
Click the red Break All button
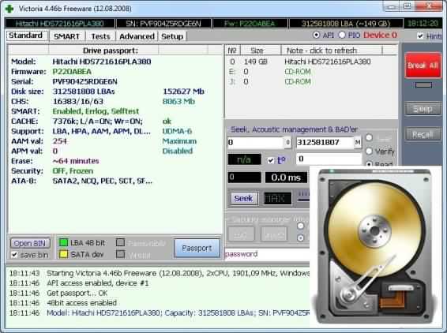pos(423,65)
